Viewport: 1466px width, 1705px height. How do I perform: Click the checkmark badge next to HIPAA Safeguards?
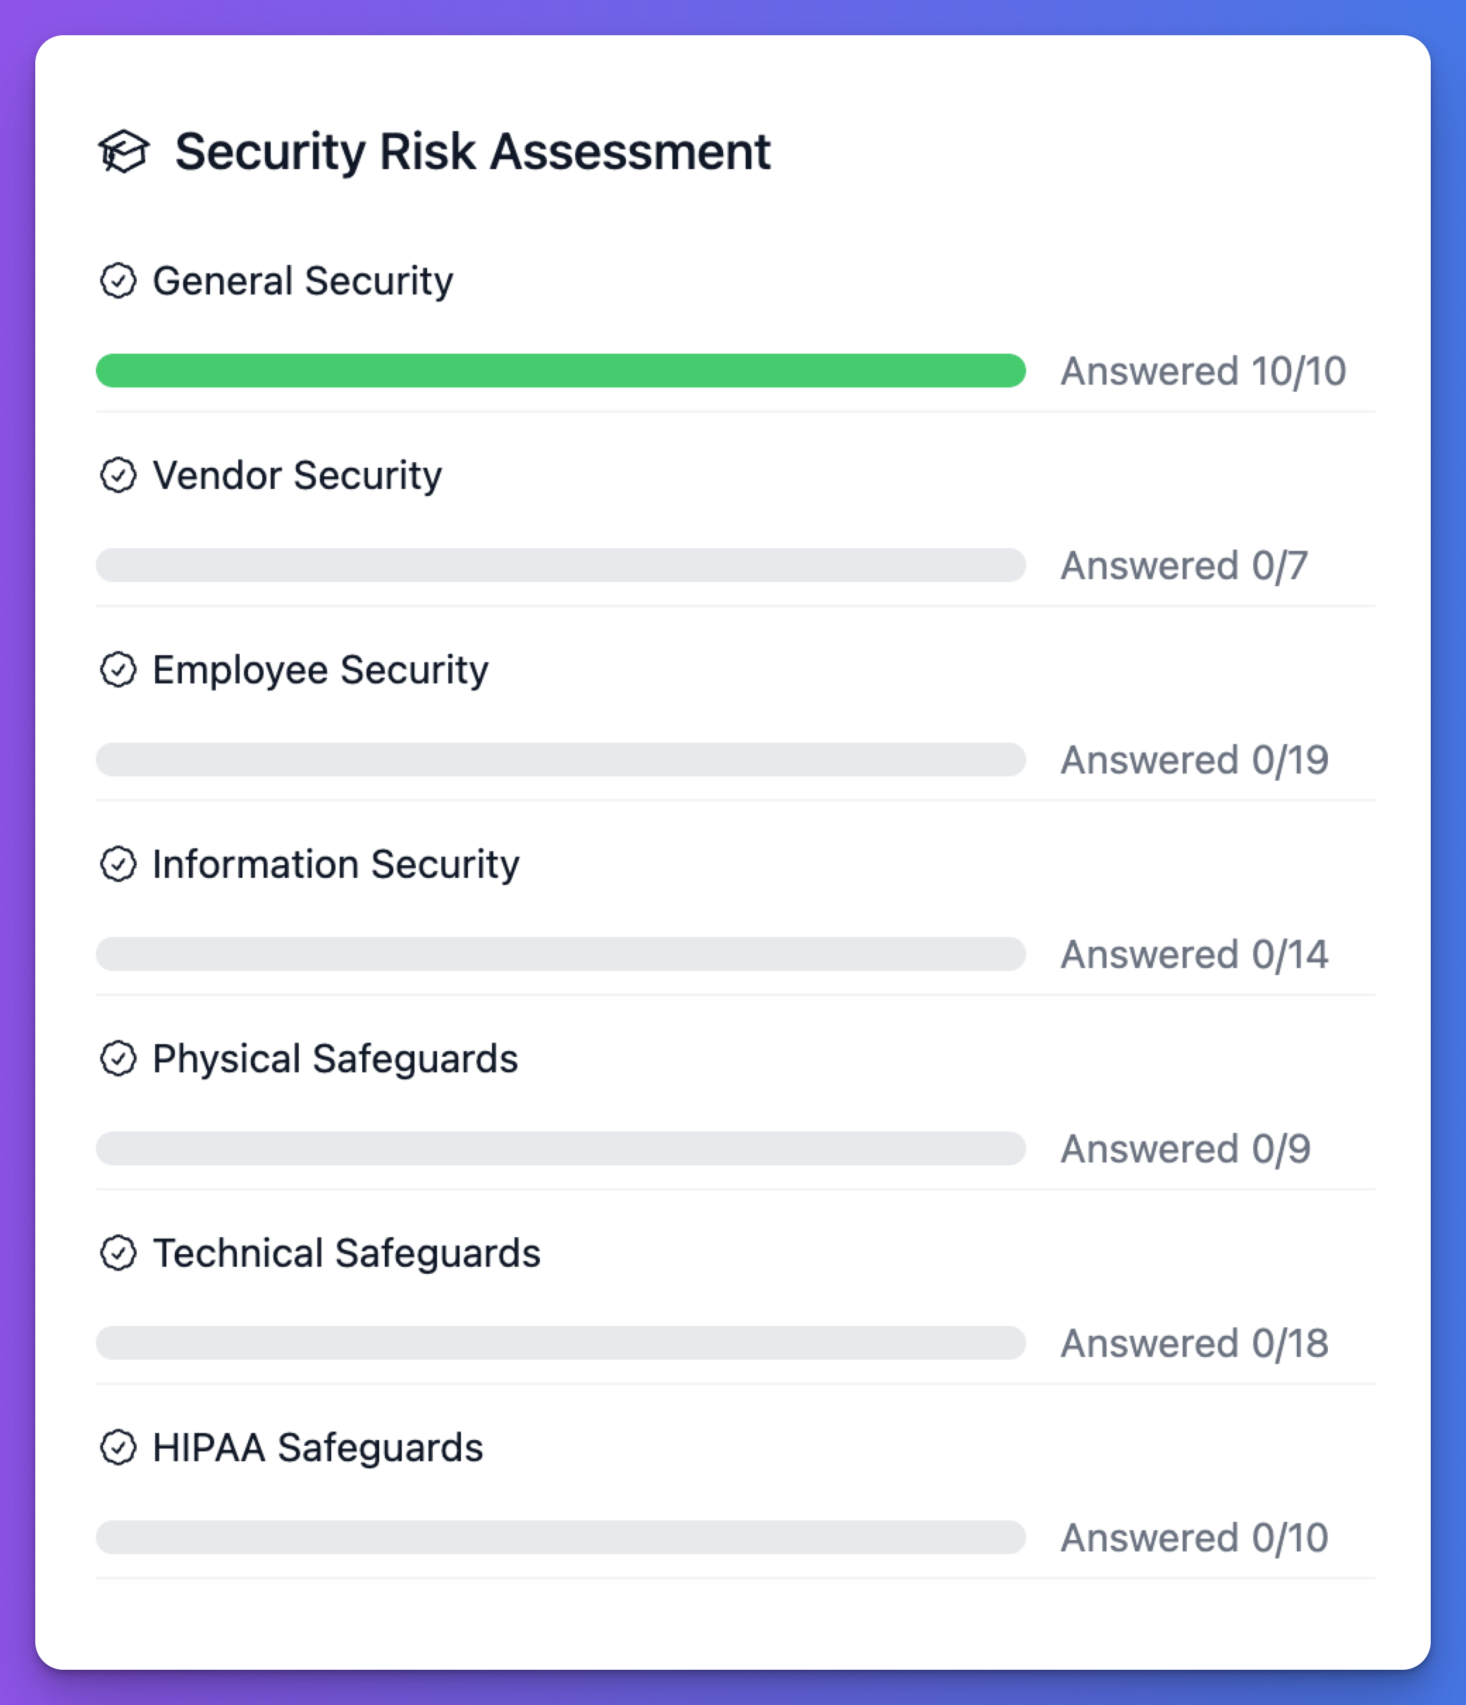pos(118,1447)
